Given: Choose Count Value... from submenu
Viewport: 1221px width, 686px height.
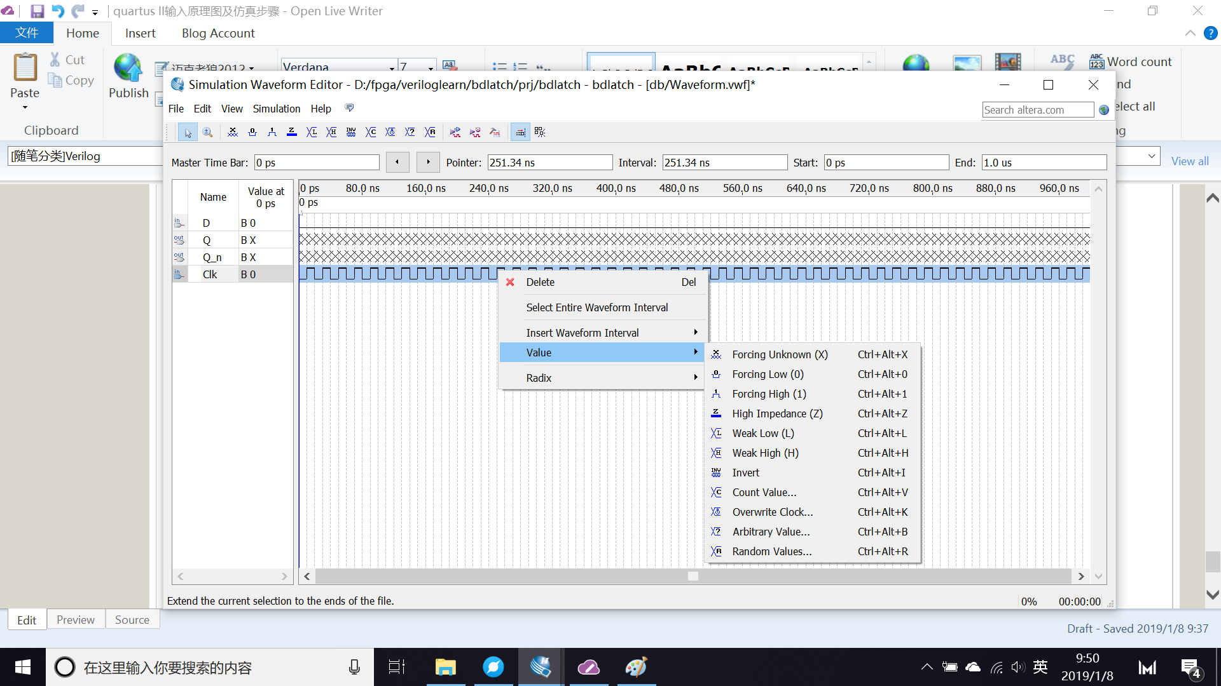Looking at the screenshot, I should 813,492.
